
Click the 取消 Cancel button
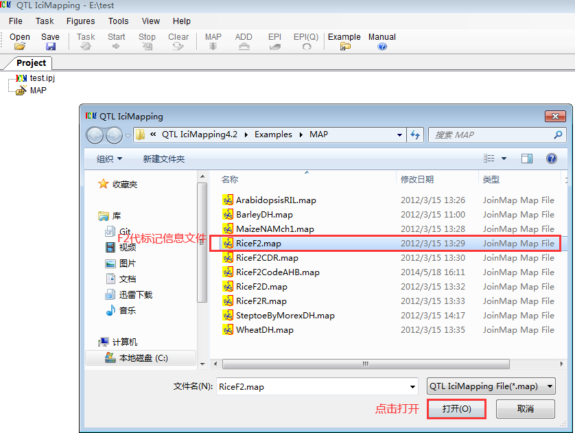click(x=525, y=408)
